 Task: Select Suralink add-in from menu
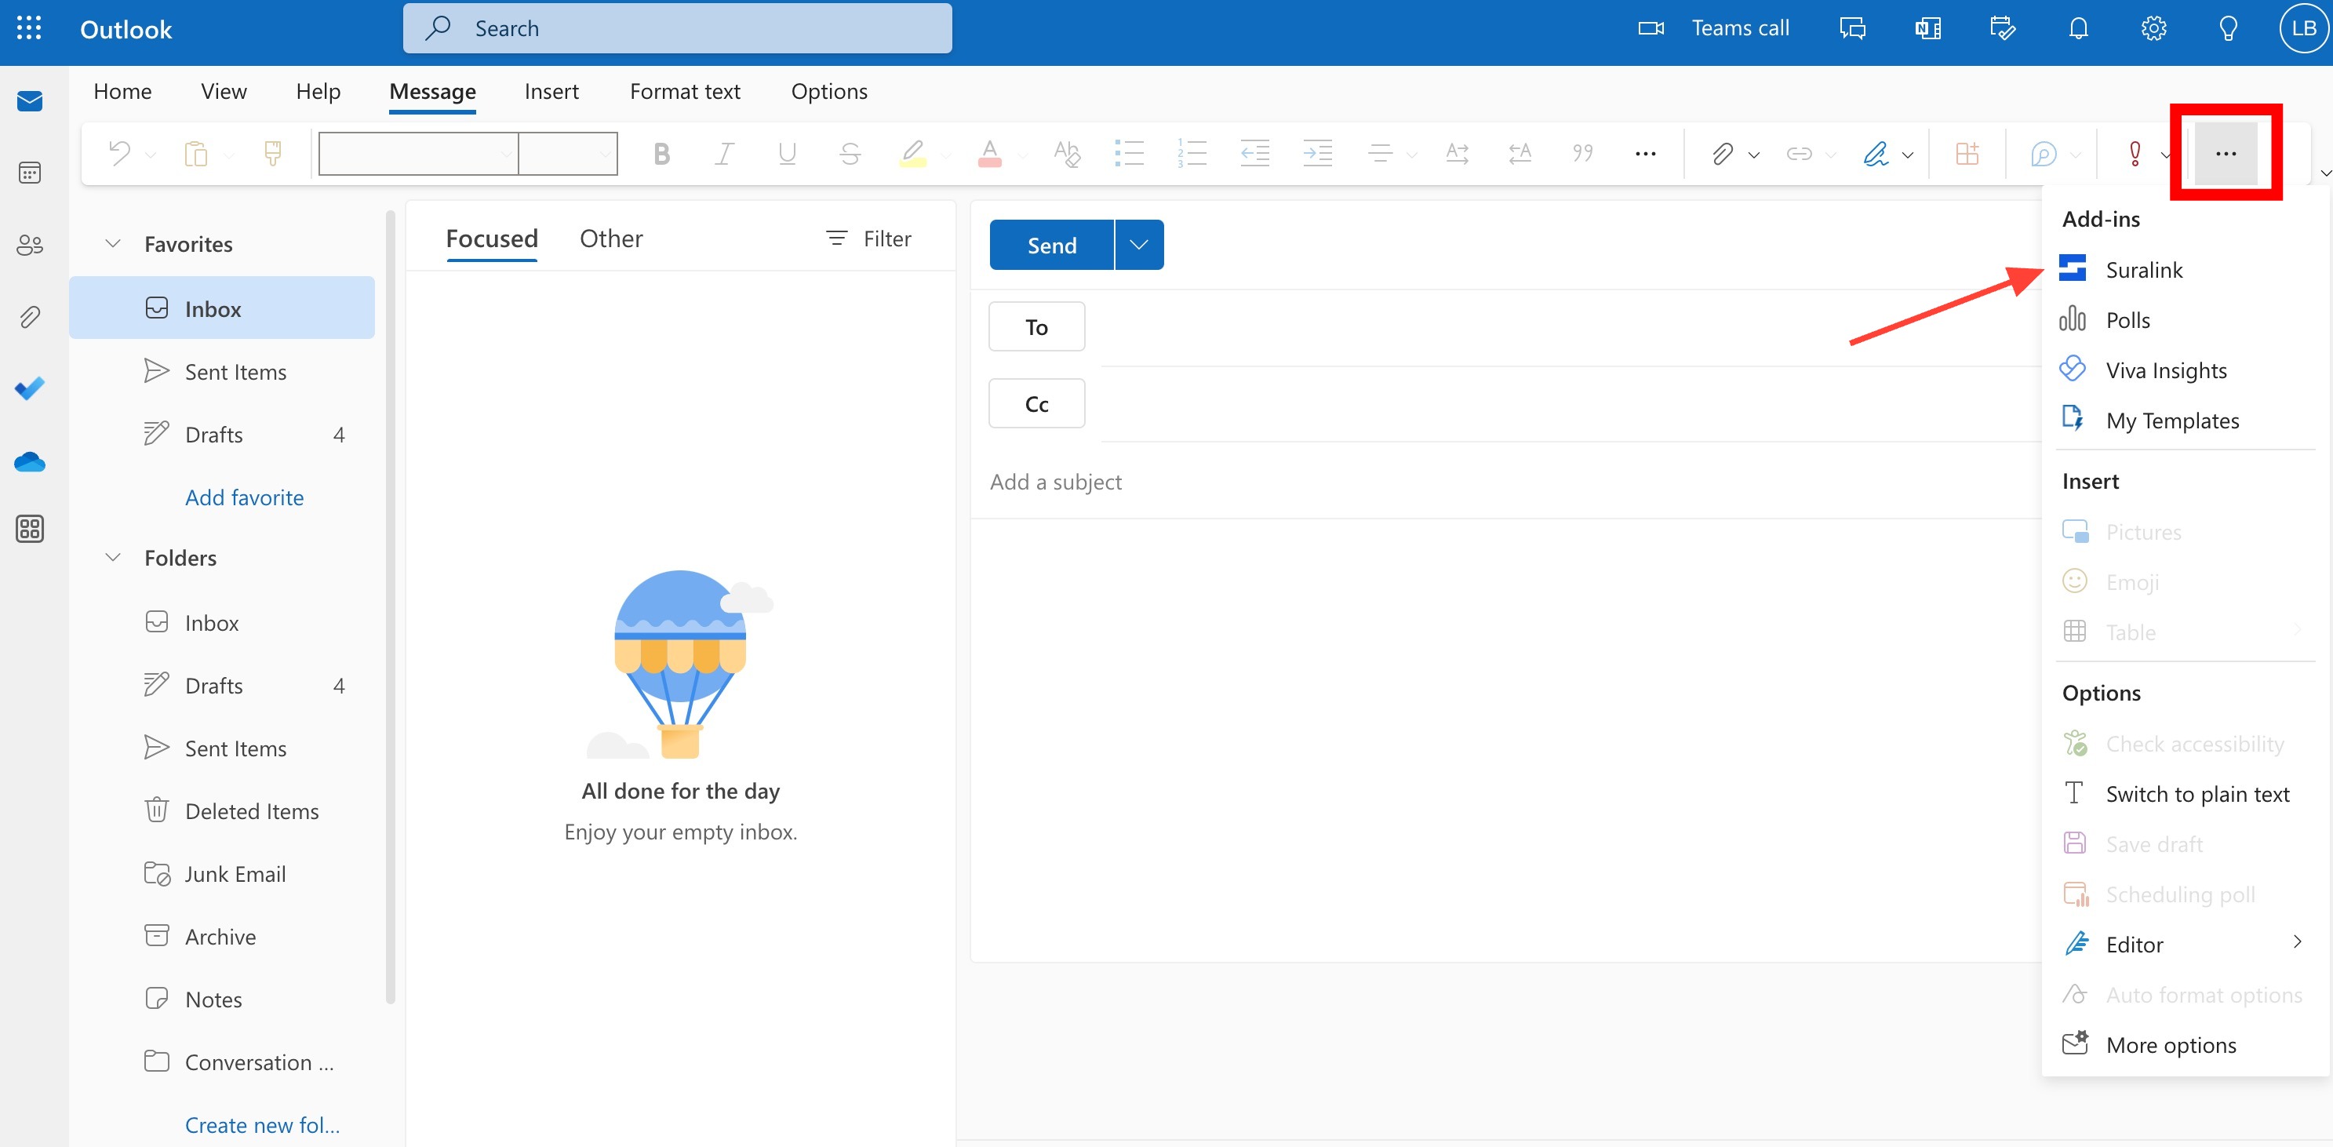[2186, 269]
